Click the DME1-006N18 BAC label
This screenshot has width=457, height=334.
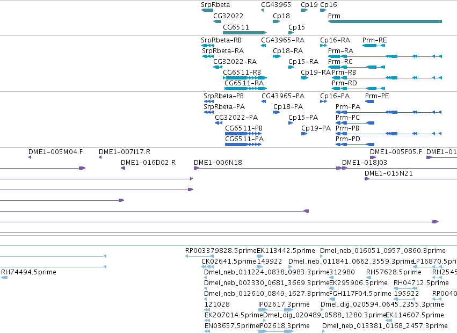point(218,163)
